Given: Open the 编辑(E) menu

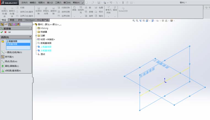Looking at the screenshot, I should pyautogui.click(x=33, y=2).
